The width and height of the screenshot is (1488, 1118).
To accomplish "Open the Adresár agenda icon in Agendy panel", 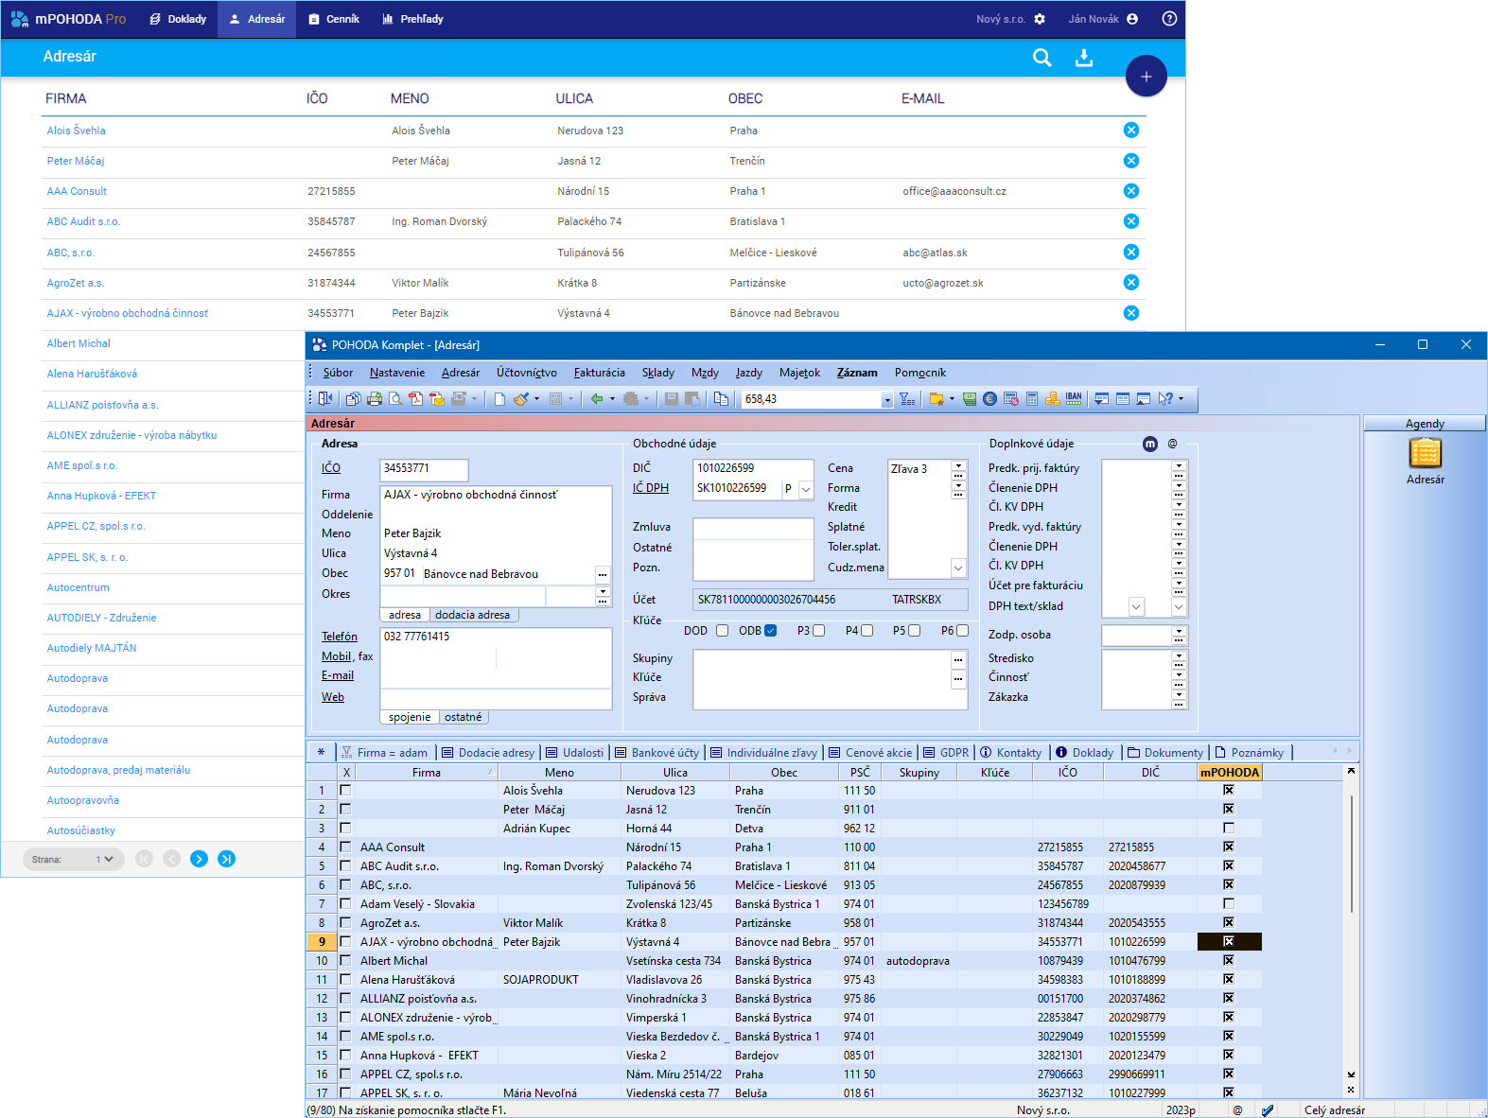I will 1426,454.
